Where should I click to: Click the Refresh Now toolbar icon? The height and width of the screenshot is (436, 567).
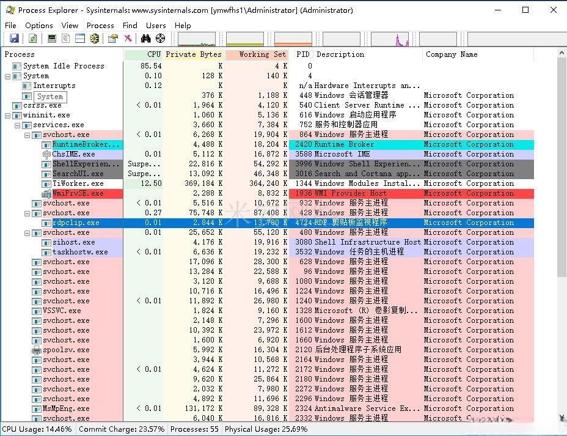[x=32, y=39]
